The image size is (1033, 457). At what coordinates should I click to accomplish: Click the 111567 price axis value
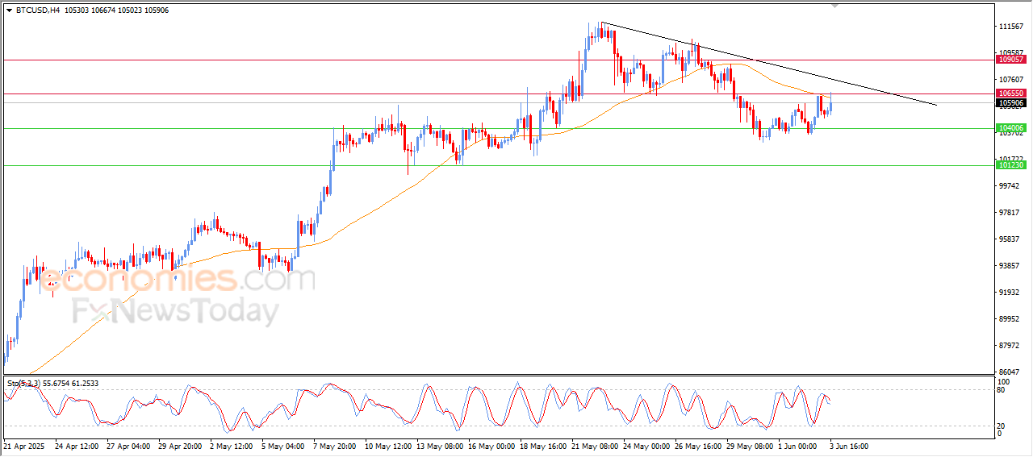coord(1012,27)
